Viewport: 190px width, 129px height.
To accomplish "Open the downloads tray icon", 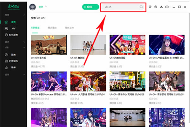I will [161, 7].
